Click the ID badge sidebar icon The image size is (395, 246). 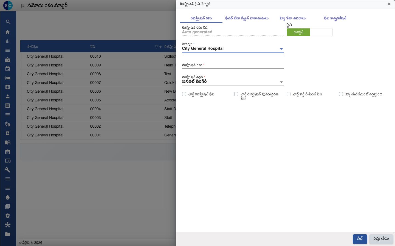click(x=8, y=60)
